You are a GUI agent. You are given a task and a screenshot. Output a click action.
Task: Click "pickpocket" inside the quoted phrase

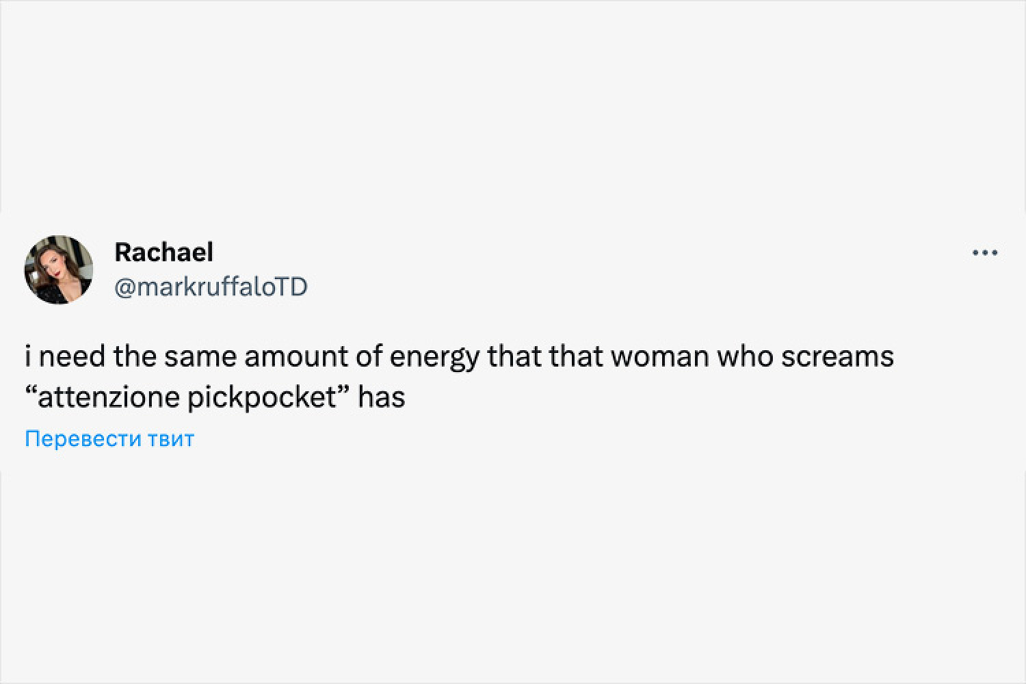pyautogui.click(x=260, y=397)
